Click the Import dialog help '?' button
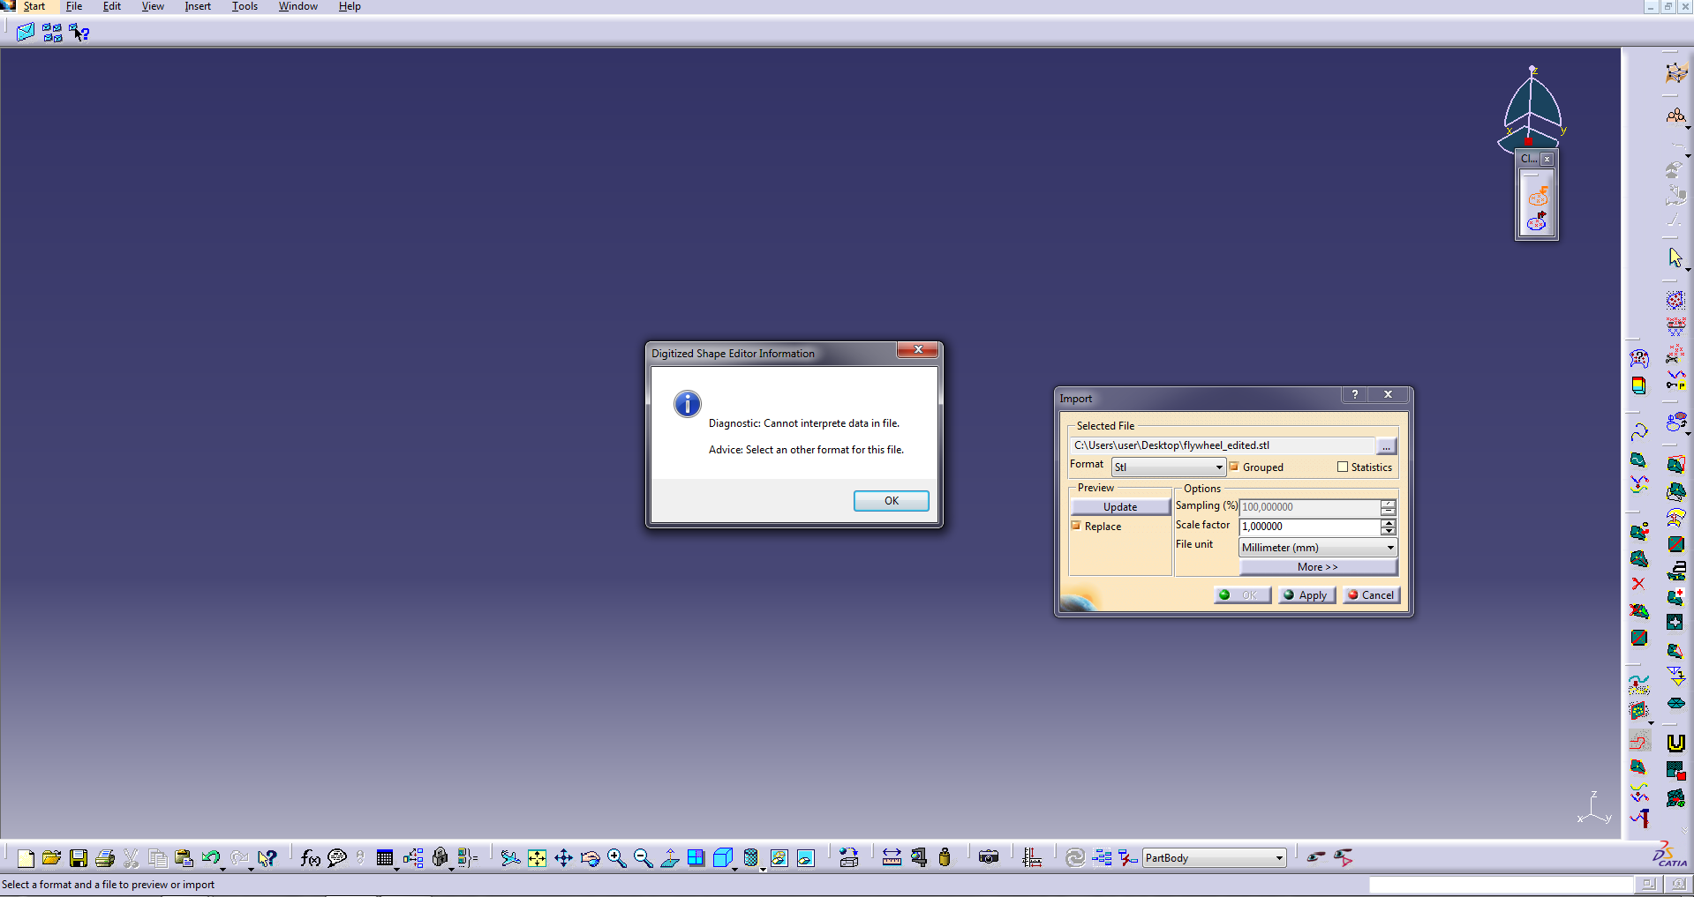Screen dimensions: 1694x897 (x=1355, y=395)
